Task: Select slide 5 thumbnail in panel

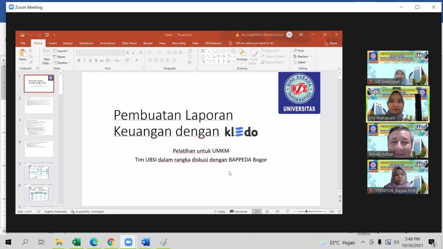Action: (39, 170)
